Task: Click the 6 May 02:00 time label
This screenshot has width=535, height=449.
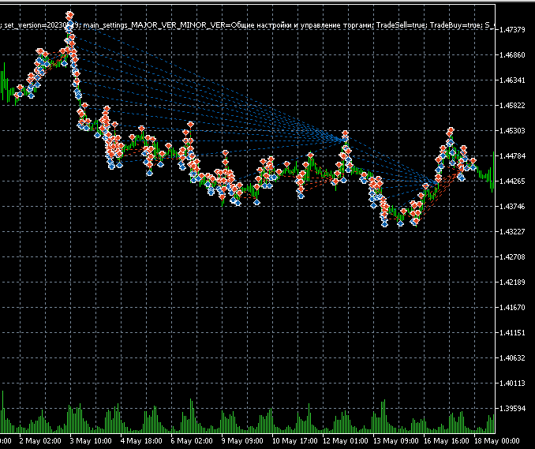Action: click(192, 441)
